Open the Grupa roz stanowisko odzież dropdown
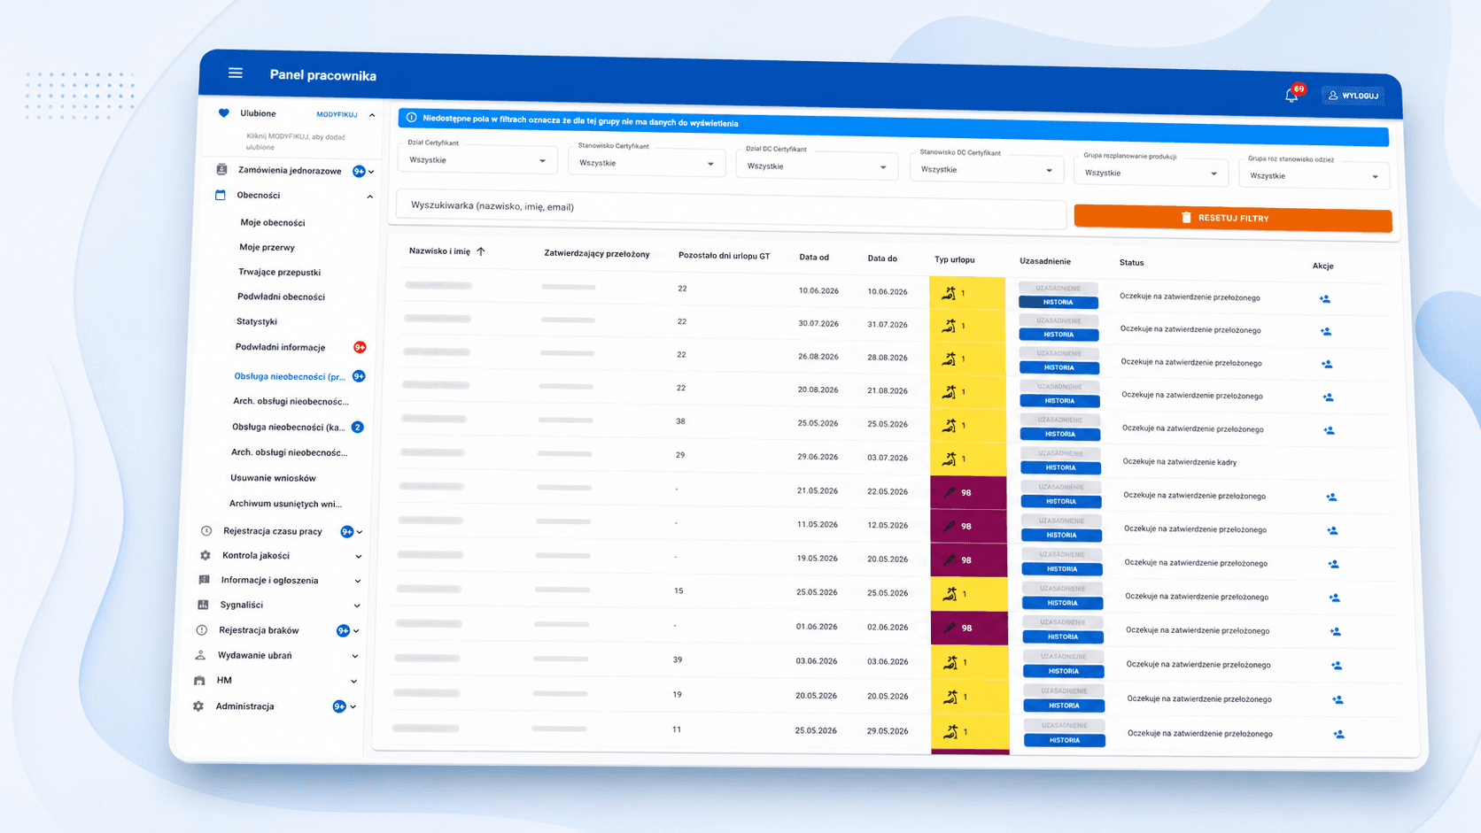Image resolution: width=1481 pixels, height=833 pixels. point(1314,176)
